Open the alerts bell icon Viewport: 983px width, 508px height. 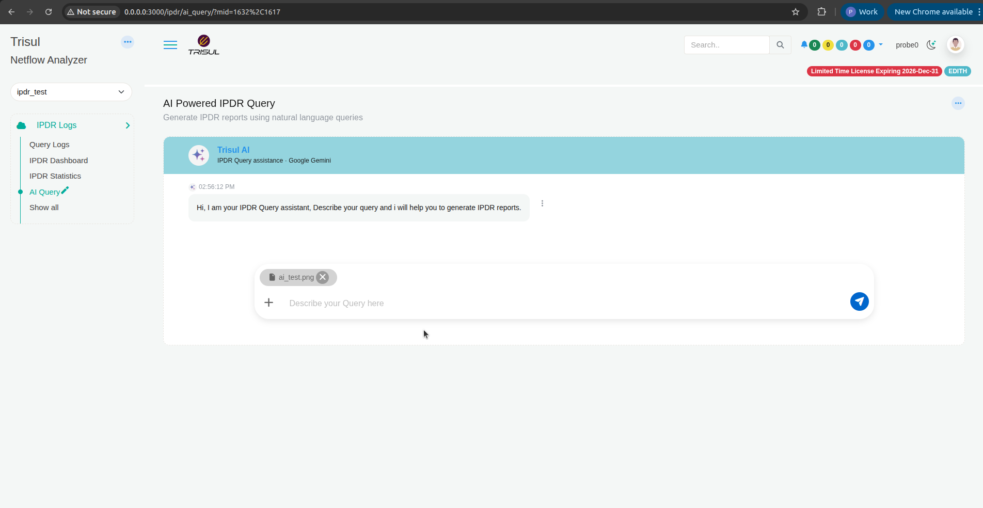(x=804, y=44)
